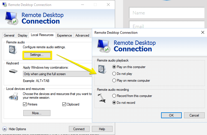Switch to the Advanced tab
This screenshot has height=135, width=207.
tap(82, 35)
